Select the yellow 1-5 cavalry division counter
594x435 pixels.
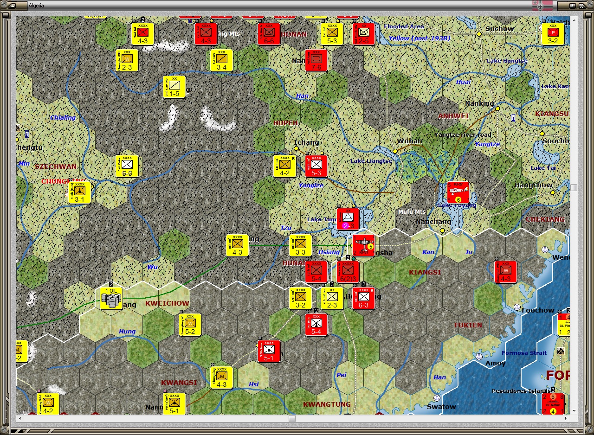(x=174, y=88)
